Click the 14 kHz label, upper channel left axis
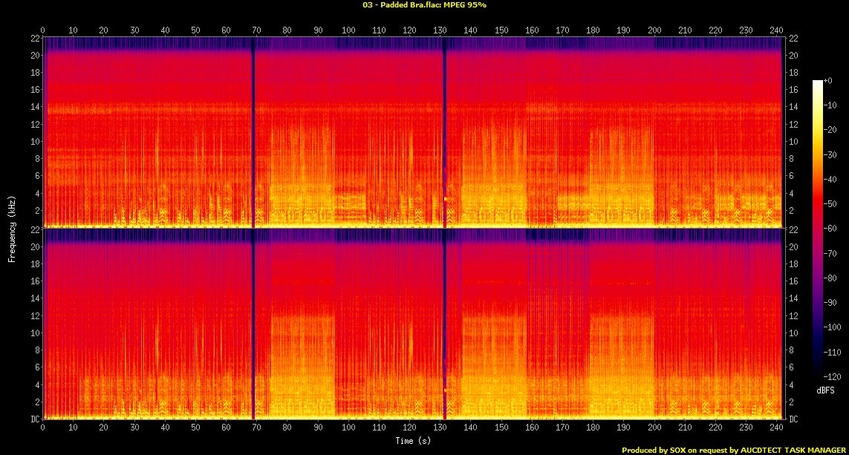 point(34,107)
